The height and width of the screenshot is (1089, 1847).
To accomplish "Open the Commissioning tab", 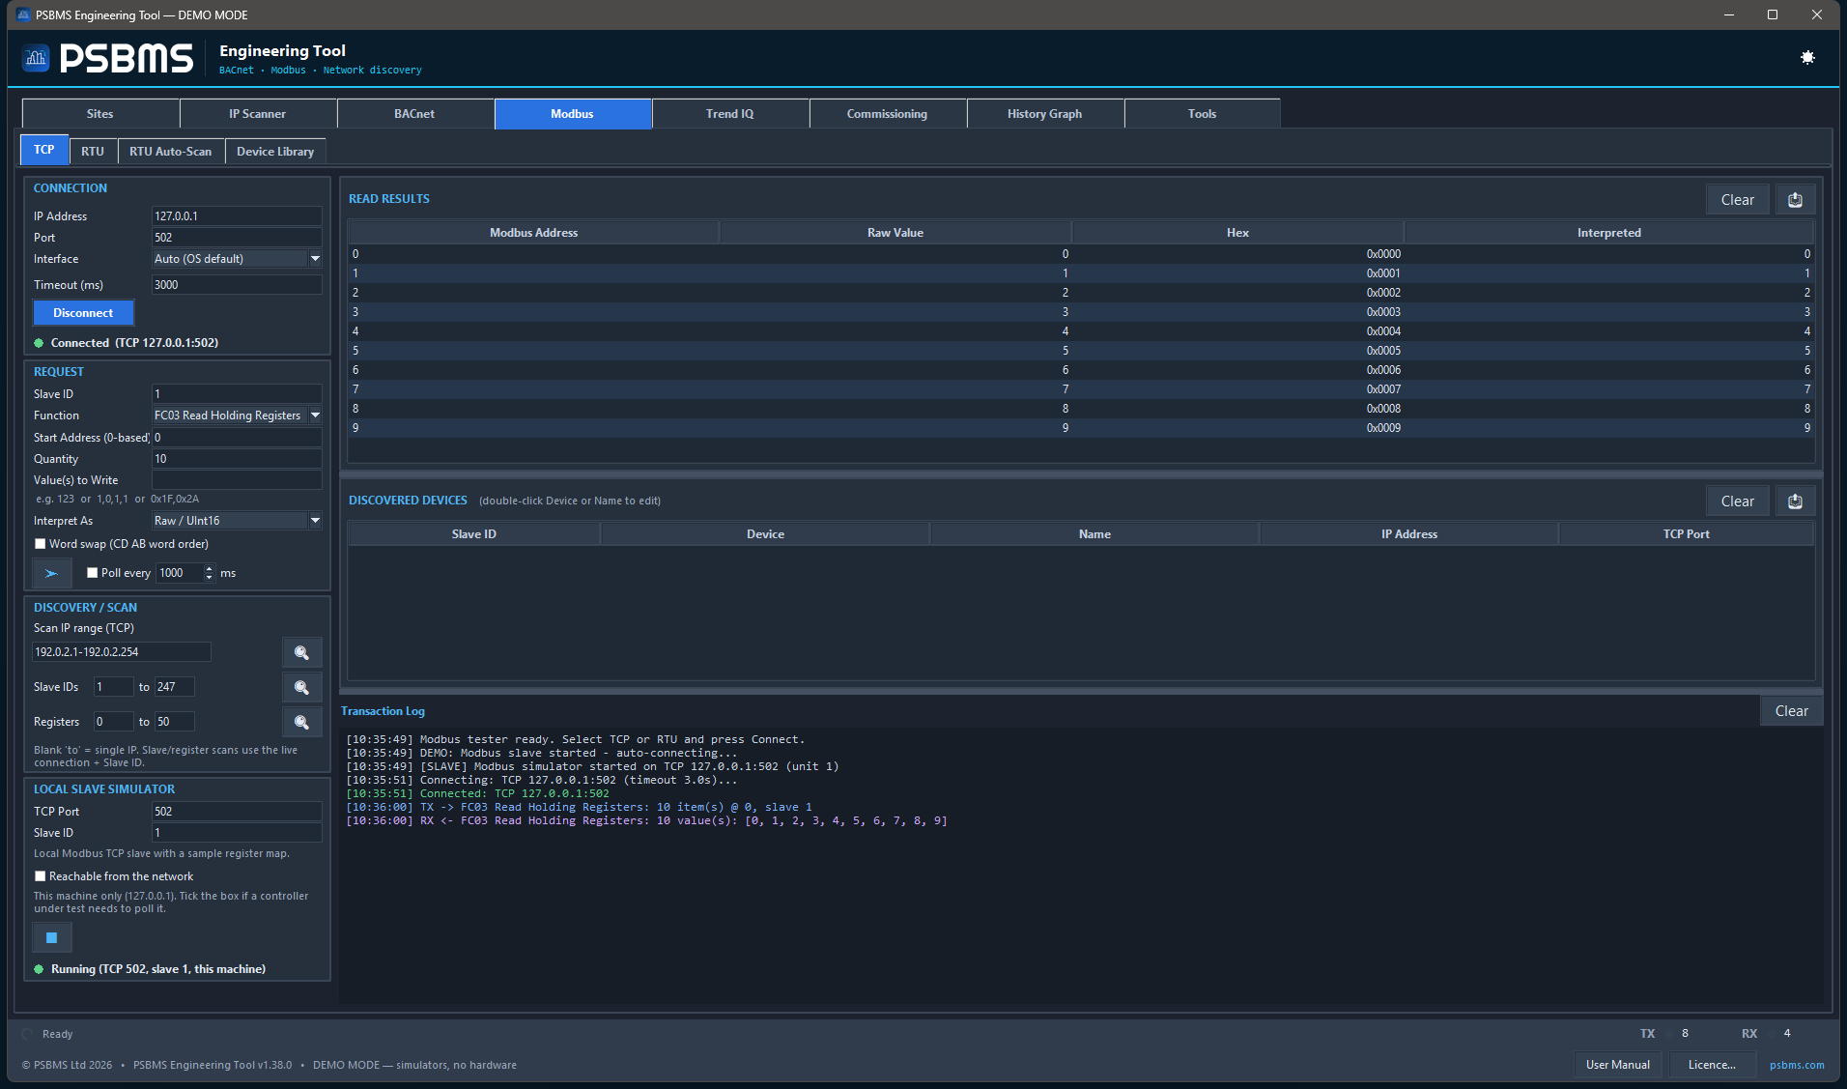I will coord(888,114).
